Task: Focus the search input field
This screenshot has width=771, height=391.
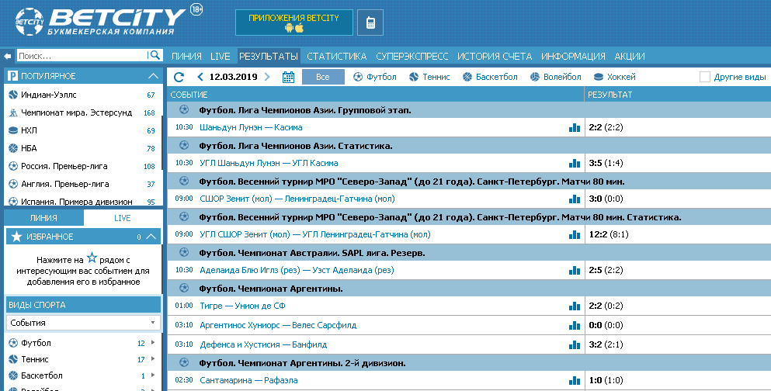Action: click(x=82, y=56)
